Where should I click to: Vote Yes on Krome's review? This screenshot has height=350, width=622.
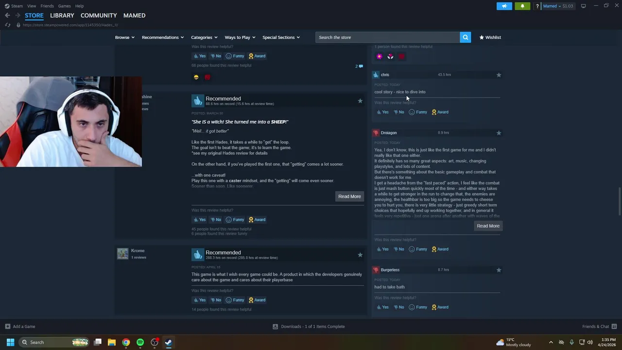pos(200,300)
